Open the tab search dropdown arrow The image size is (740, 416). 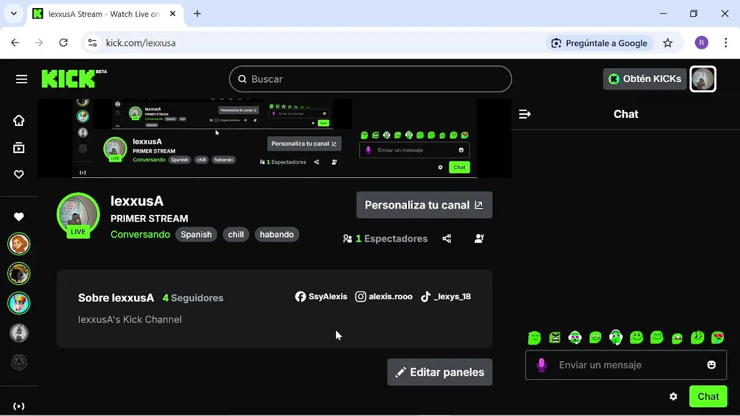14,13
